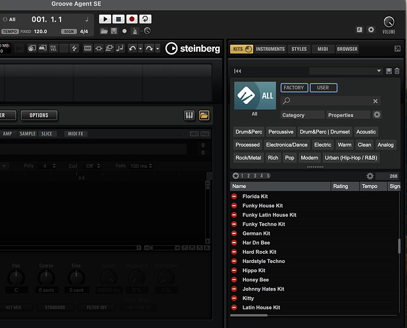Switch to the BROWSER tab
407x328 pixels.
click(x=347, y=49)
